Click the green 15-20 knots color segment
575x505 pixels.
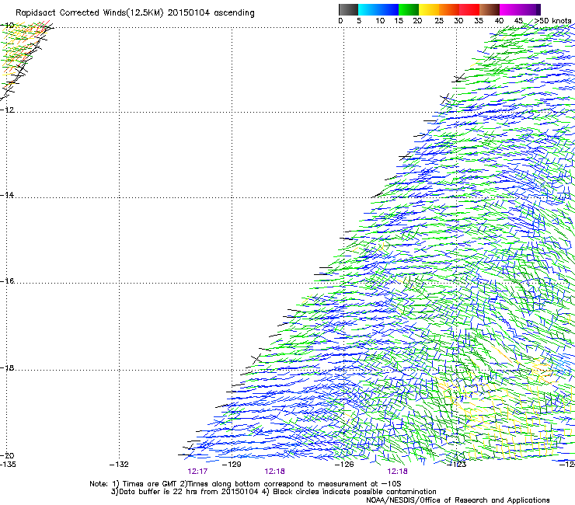409,9
